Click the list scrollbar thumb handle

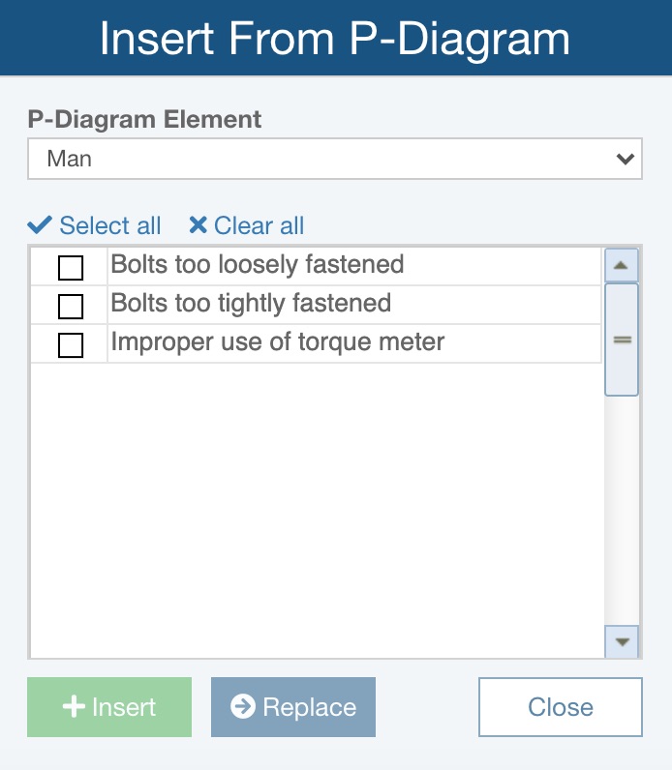pos(622,340)
